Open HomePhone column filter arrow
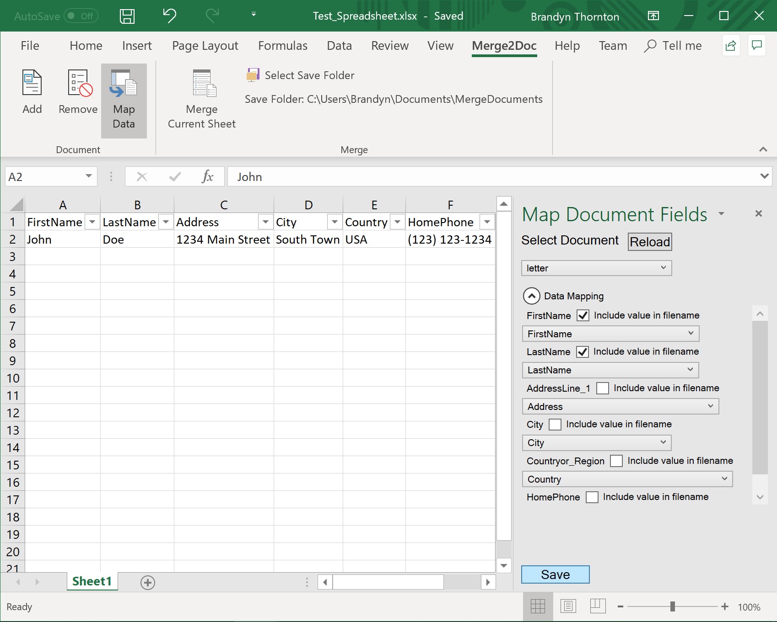 pos(487,222)
